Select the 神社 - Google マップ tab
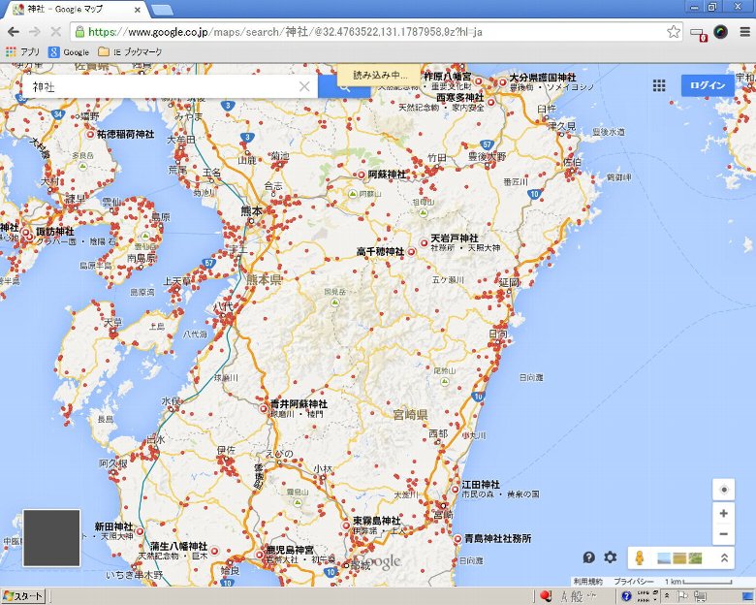 click(x=75, y=9)
